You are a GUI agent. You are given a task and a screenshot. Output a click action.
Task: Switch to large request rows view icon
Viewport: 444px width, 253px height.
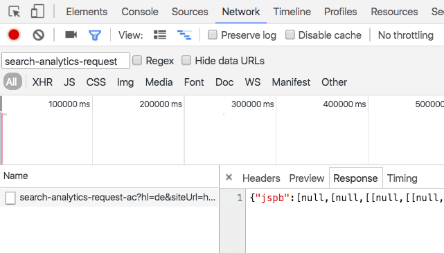(x=160, y=35)
